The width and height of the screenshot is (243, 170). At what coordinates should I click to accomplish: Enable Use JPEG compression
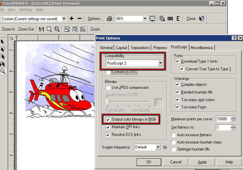(x=108, y=87)
